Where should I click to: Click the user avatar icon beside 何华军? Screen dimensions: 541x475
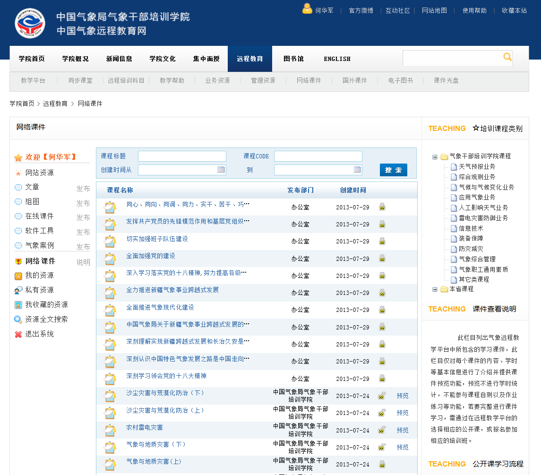click(x=307, y=9)
